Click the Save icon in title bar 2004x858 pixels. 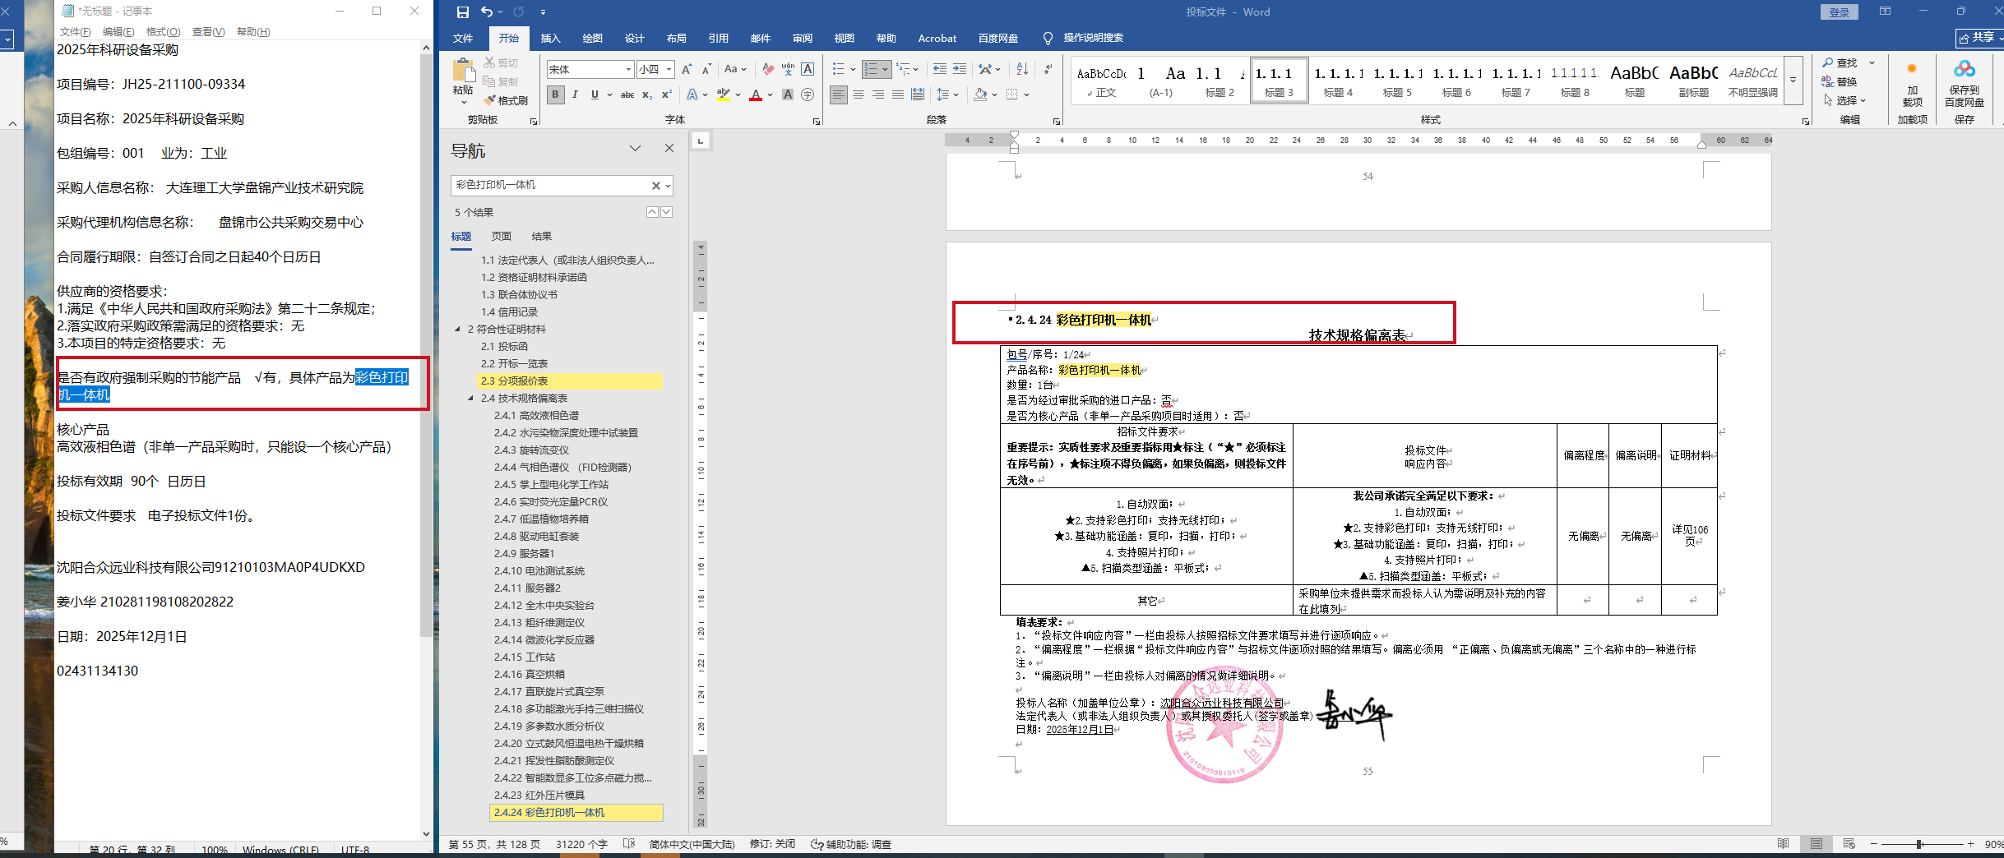click(463, 12)
